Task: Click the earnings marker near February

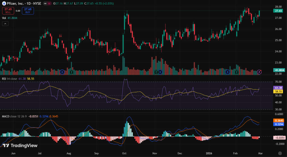Action: pos(237,72)
